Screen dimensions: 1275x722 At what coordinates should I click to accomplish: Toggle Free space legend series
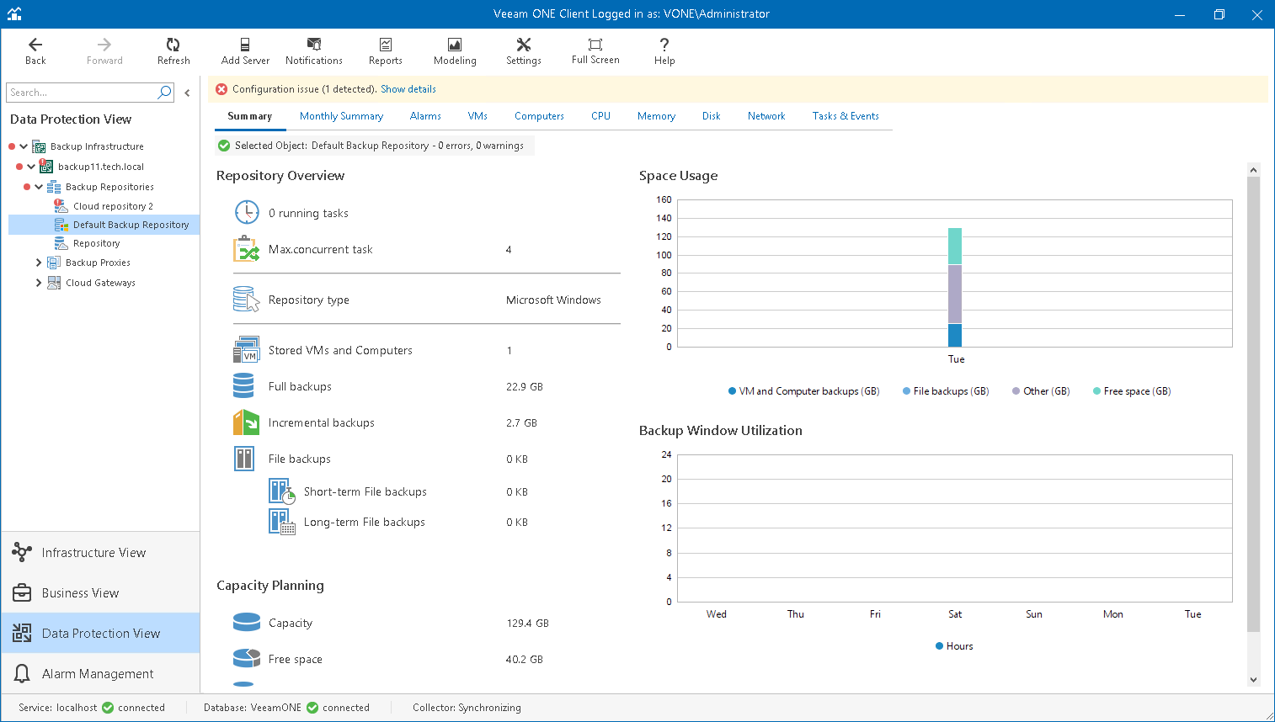(1131, 391)
